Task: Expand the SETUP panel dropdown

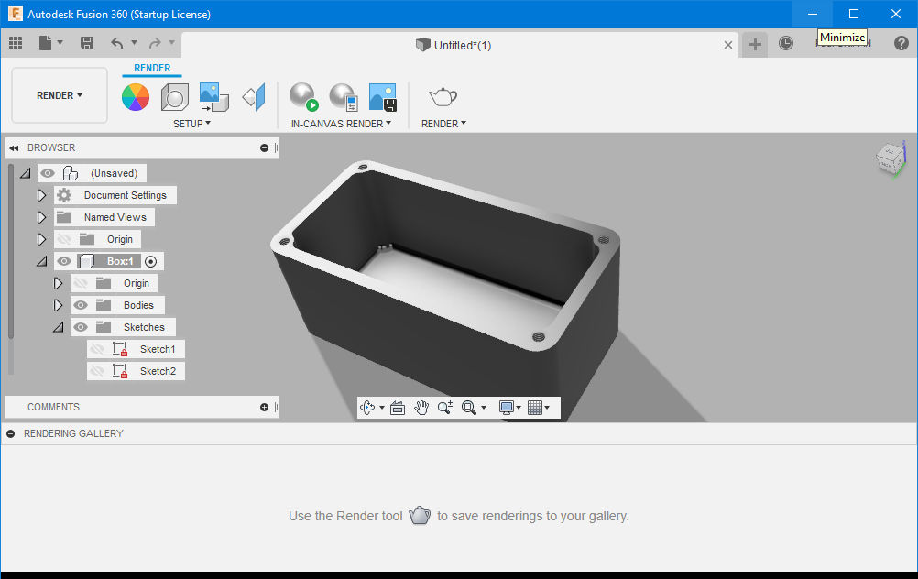Action: 191,124
